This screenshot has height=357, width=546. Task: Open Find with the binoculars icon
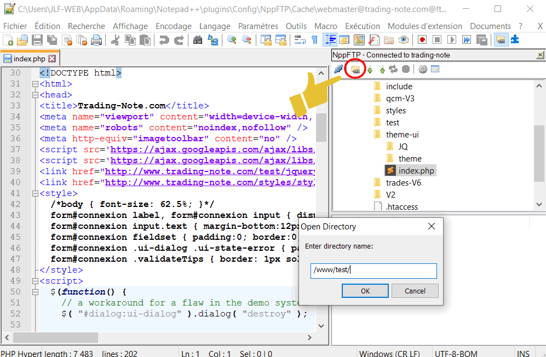(198, 40)
